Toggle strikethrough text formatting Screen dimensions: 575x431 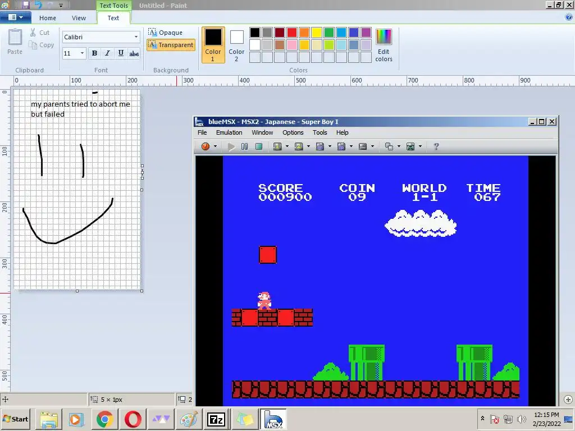[x=134, y=53]
